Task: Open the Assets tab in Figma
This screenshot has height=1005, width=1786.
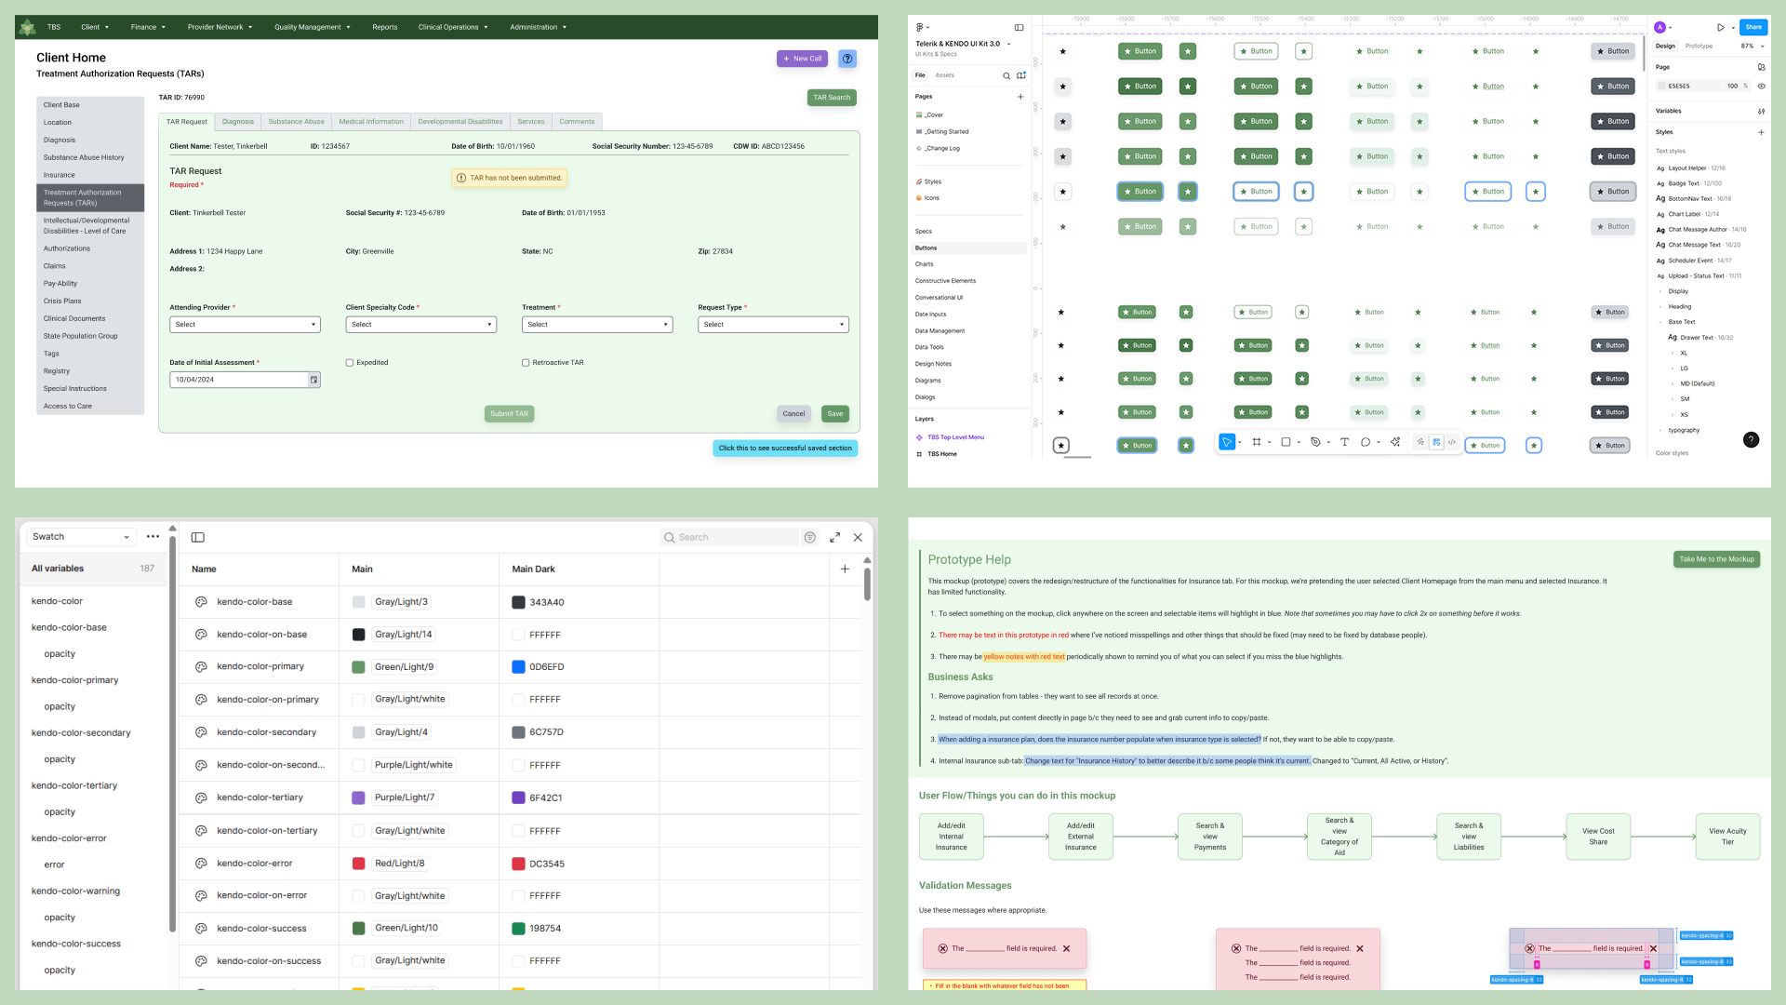Action: click(944, 75)
